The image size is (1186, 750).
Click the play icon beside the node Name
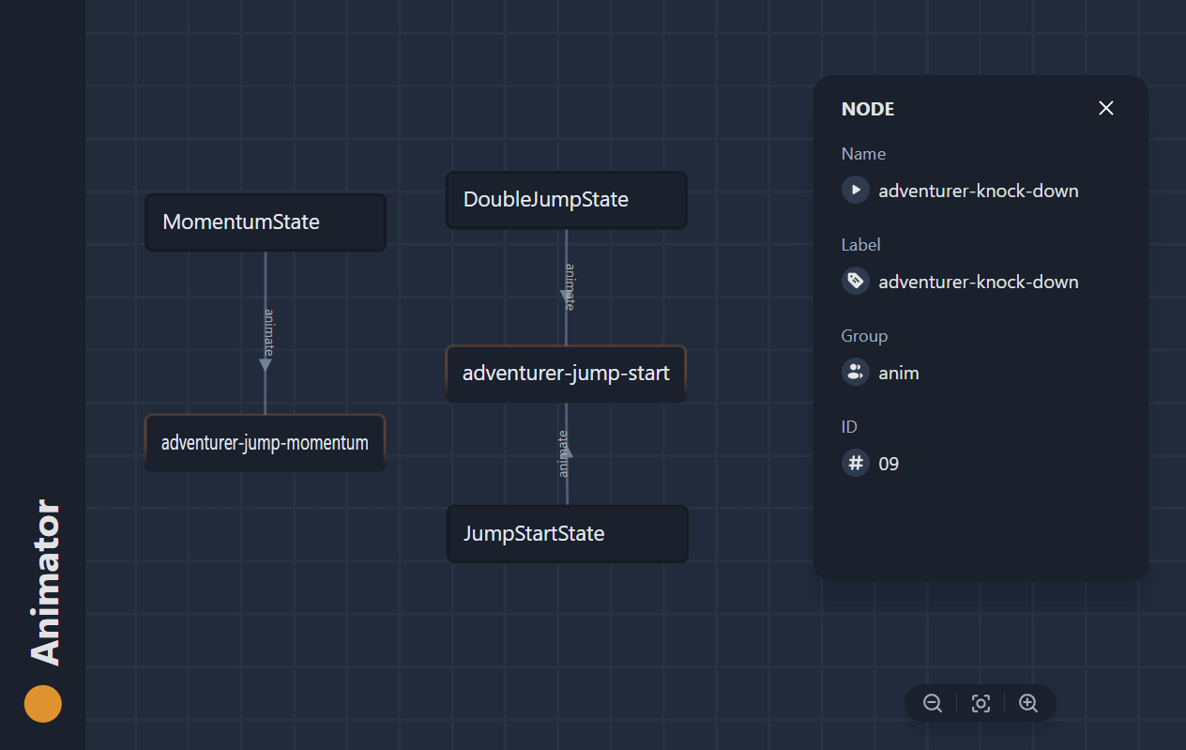coord(855,190)
